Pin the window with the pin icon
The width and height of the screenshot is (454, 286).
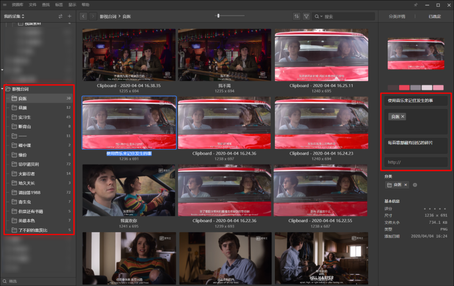416,5
